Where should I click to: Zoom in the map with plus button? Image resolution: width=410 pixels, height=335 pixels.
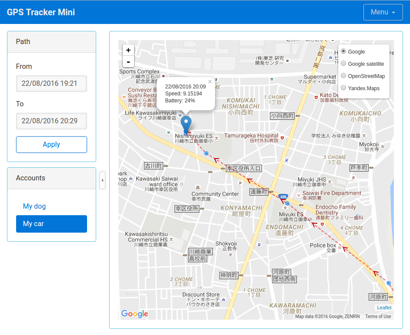point(128,50)
